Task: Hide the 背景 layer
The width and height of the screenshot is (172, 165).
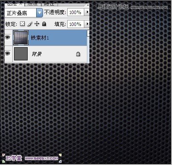Action: pyautogui.click(x=8, y=54)
